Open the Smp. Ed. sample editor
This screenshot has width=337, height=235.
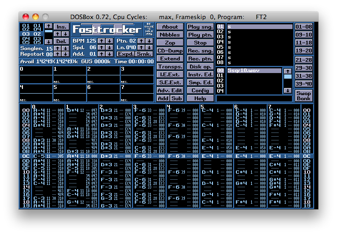point(200,82)
